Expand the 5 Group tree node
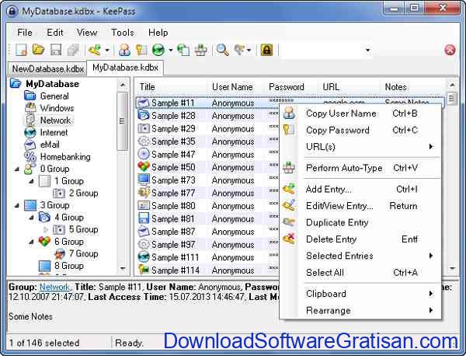The width and height of the screenshot is (466, 356). [x=46, y=229]
